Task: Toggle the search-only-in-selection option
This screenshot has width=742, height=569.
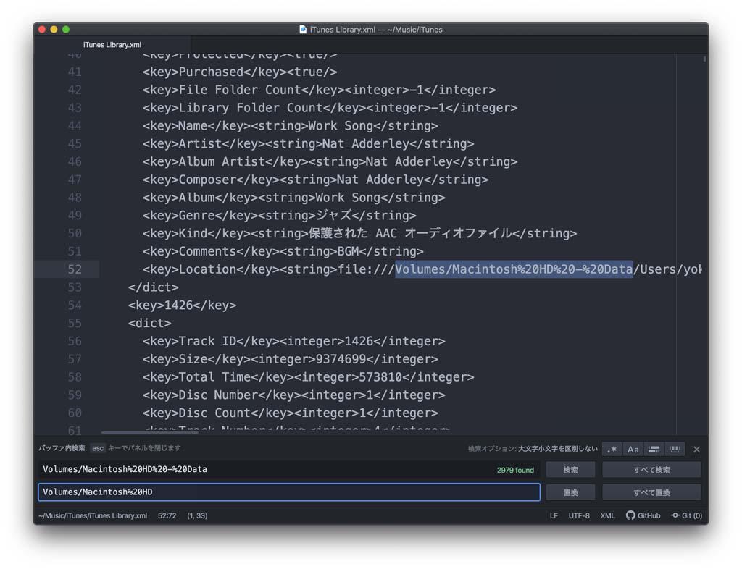Action: pyautogui.click(x=654, y=450)
